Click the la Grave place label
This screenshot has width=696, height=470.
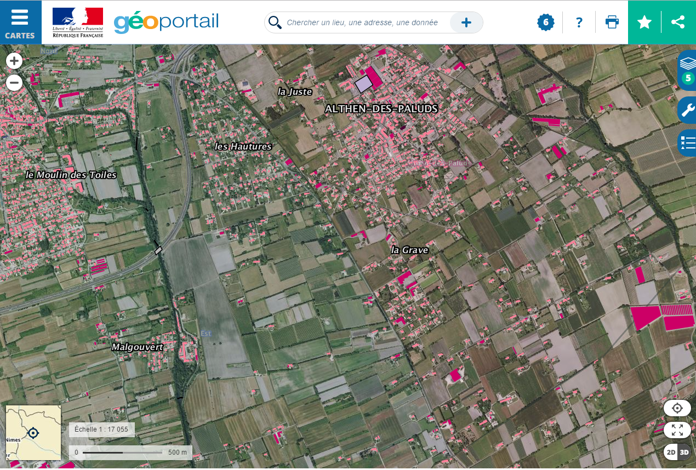pos(409,250)
